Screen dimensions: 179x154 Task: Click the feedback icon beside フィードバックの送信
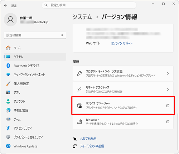click(x=75, y=146)
